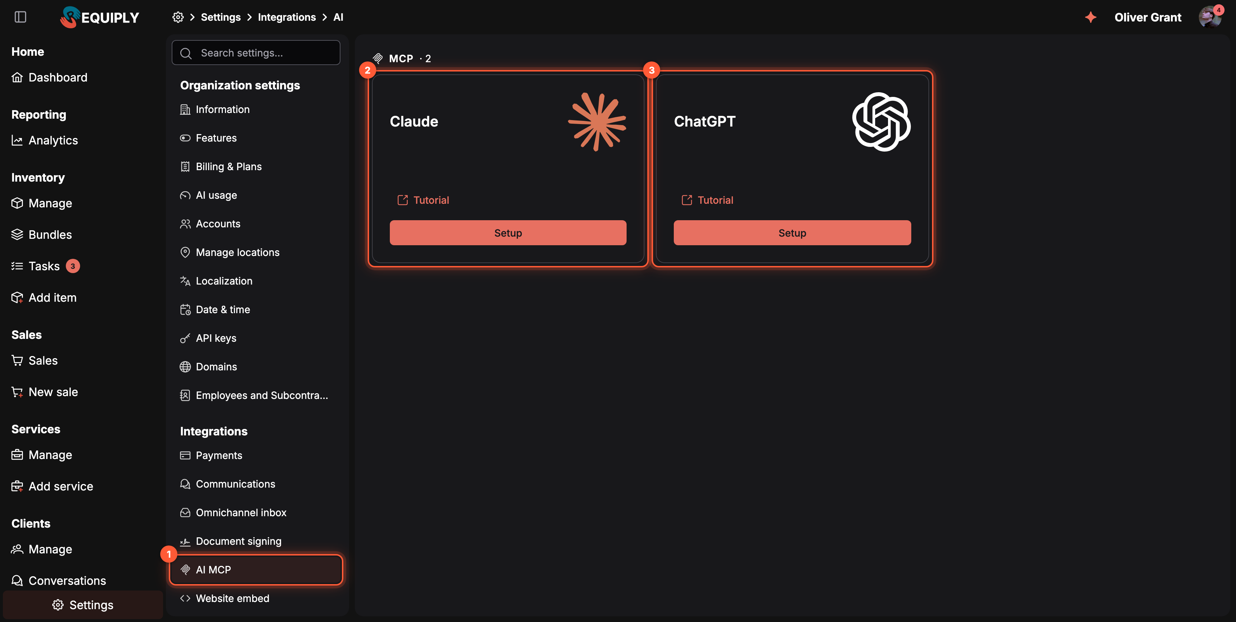Screen dimensions: 1236x622
Task: Open AI usage settings
Action: pos(208,195)
